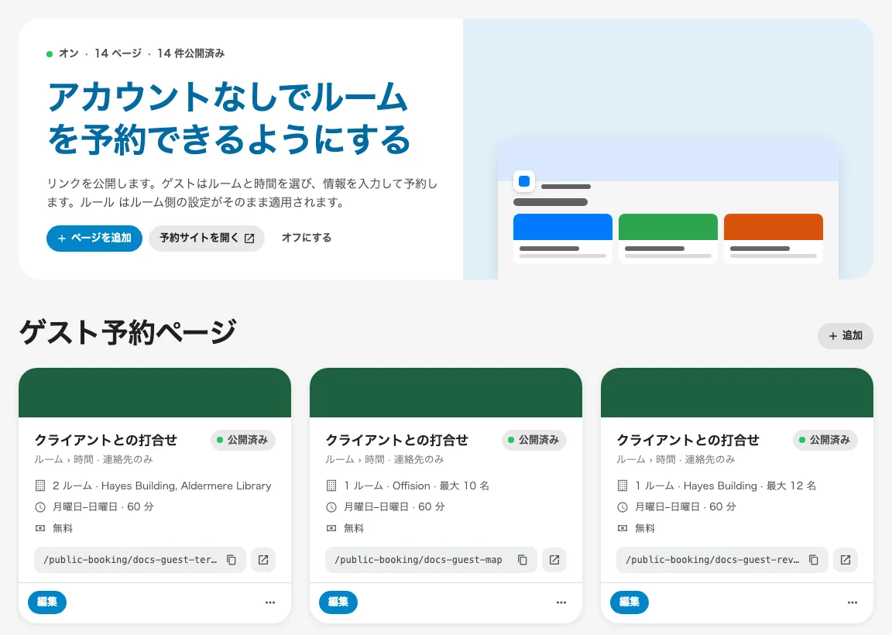Open docs-guest-map page in new tab
This screenshot has width=892, height=635.
click(554, 560)
